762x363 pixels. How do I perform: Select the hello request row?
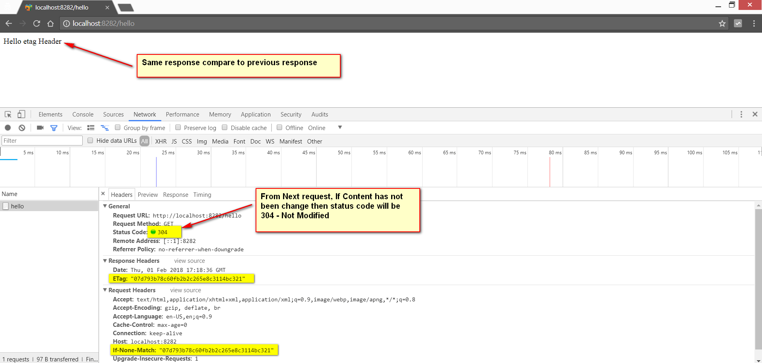tap(49, 206)
